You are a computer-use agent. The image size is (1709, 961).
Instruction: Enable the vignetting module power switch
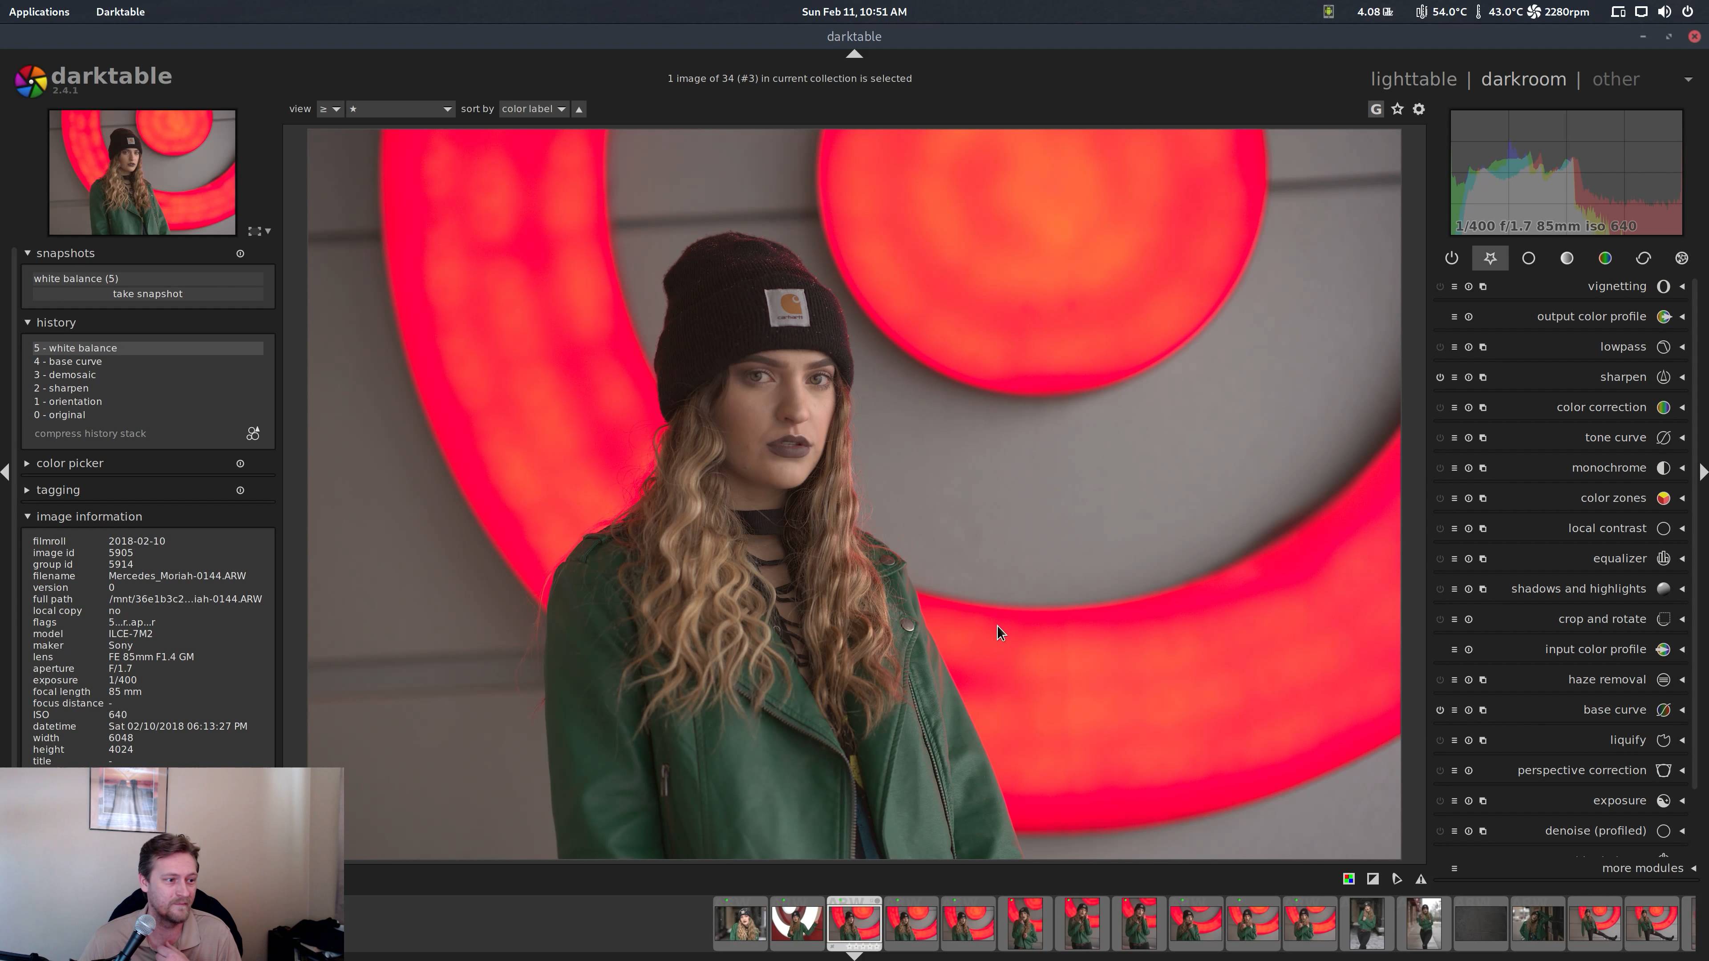(x=1440, y=287)
